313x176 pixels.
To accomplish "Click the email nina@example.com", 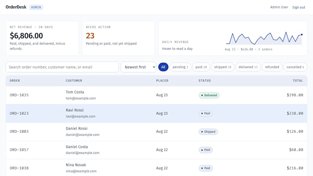I will (x=81, y=171).
